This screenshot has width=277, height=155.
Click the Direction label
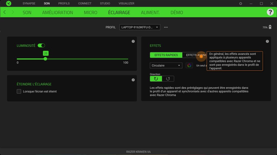click(155, 74)
